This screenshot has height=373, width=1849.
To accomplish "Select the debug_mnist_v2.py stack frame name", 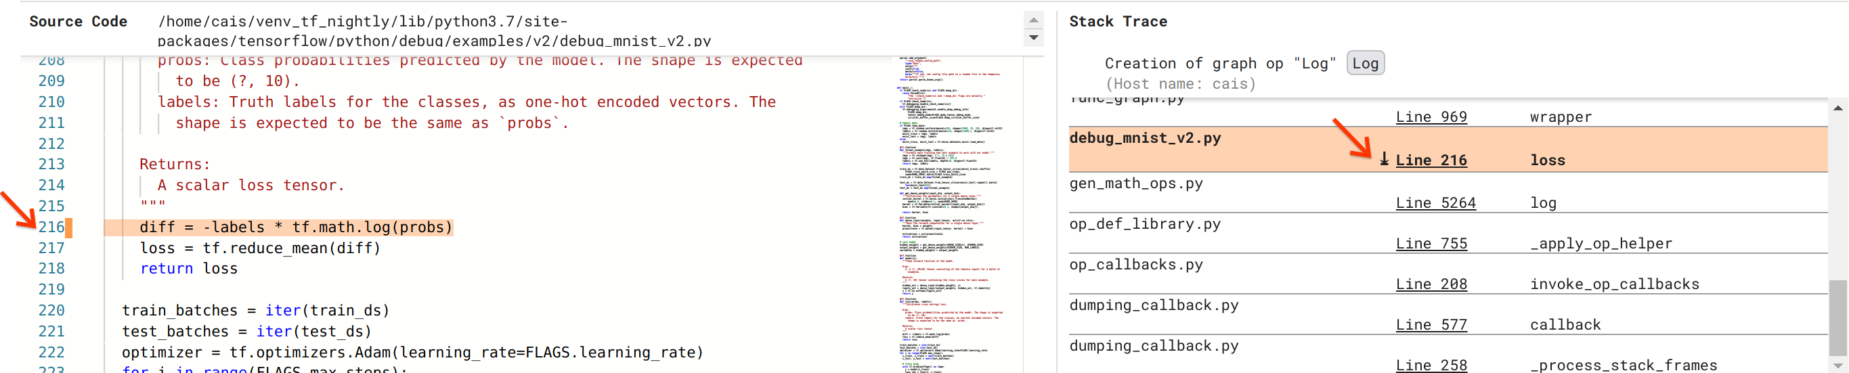I will click(1145, 137).
